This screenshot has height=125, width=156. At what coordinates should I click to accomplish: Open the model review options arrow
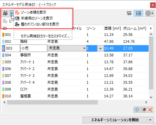pyautogui.click(x=12, y=13)
